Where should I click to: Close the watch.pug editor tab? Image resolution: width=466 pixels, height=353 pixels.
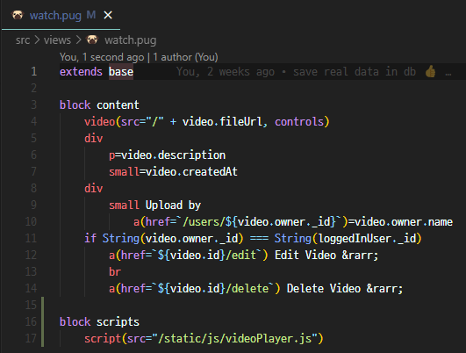108,15
